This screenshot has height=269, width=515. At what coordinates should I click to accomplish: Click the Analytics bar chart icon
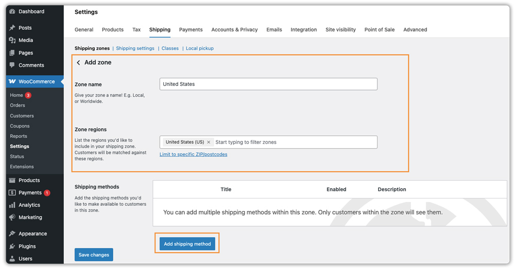(x=12, y=205)
